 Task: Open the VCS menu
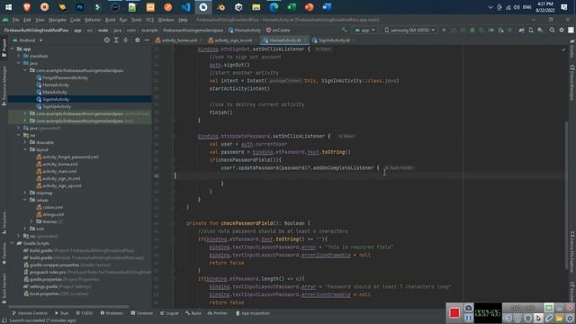[x=150, y=20]
